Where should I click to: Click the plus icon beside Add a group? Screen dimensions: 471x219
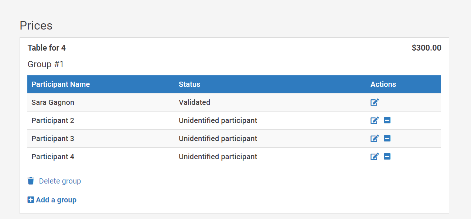click(31, 200)
